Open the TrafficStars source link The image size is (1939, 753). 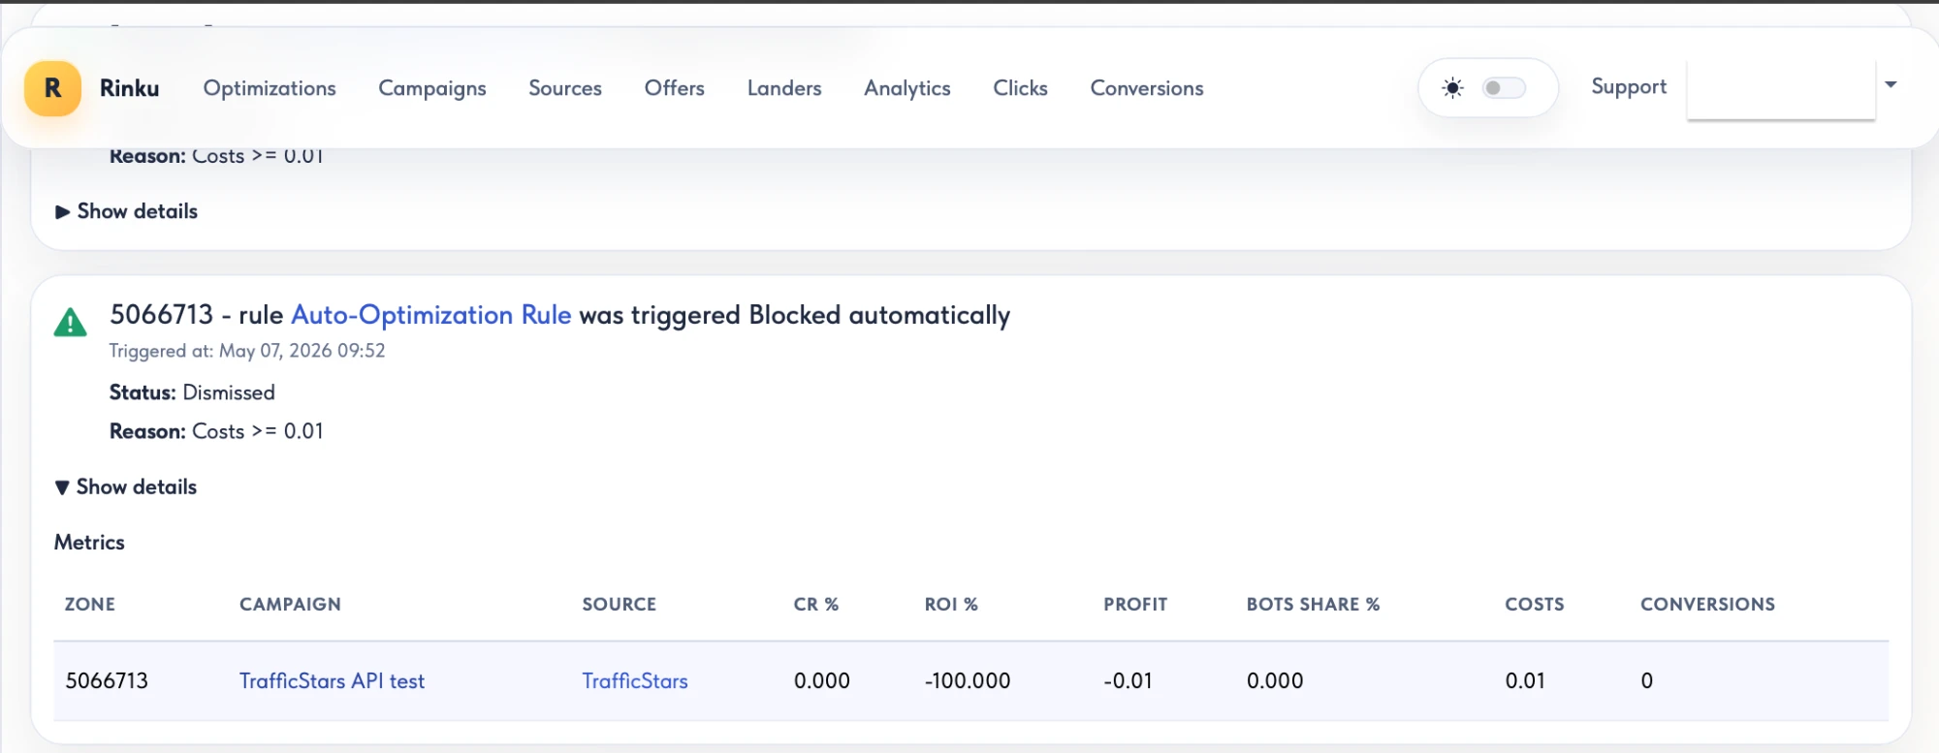pos(635,681)
